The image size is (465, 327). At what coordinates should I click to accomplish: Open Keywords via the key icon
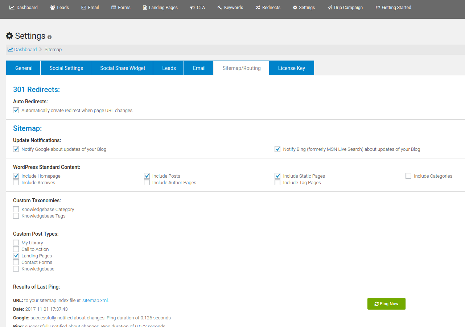coord(219,8)
